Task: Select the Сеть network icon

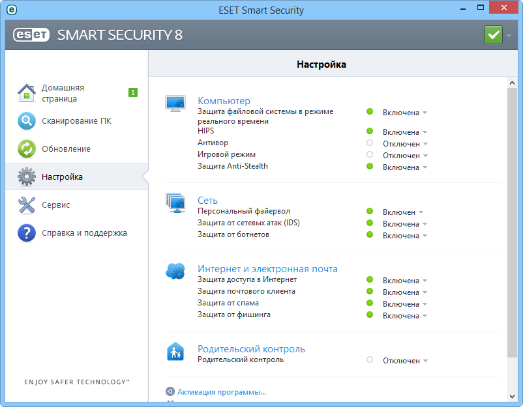Action: (x=175, y=202)
